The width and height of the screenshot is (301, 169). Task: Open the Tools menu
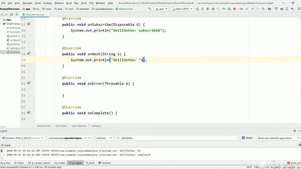(84, 3)
